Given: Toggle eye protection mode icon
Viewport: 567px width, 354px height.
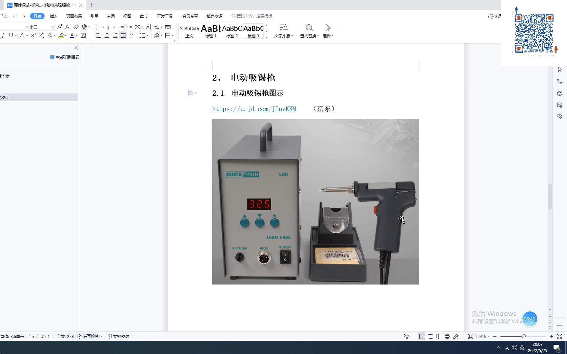Looking at the screenshot, I should (407, 336).
